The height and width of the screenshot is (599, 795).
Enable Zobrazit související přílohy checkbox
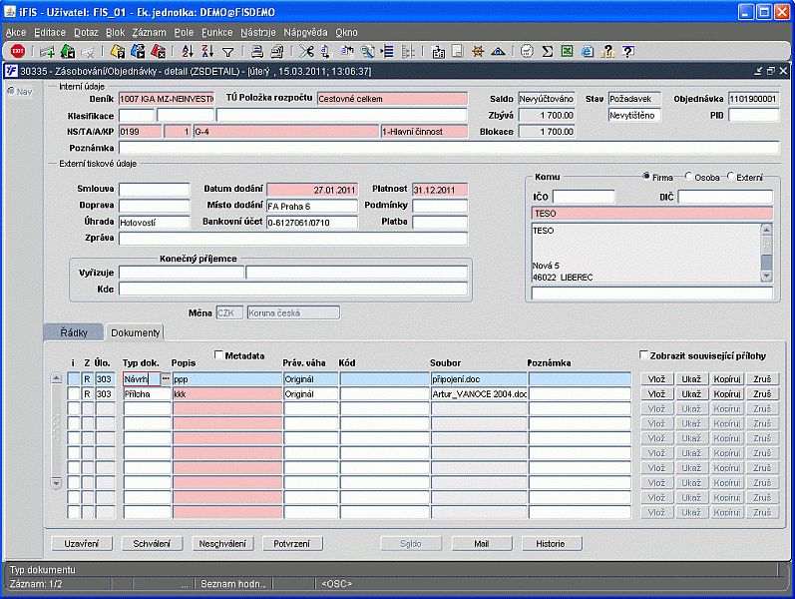tap(643, 354)
